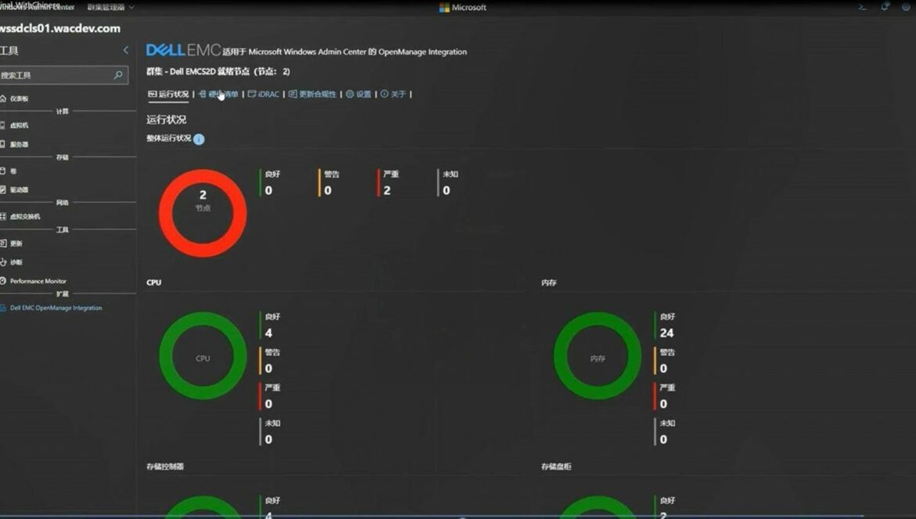Open the 驱动器 drives tool
Image resolution: width=916 pixels, height=519 pixels.
14,189
